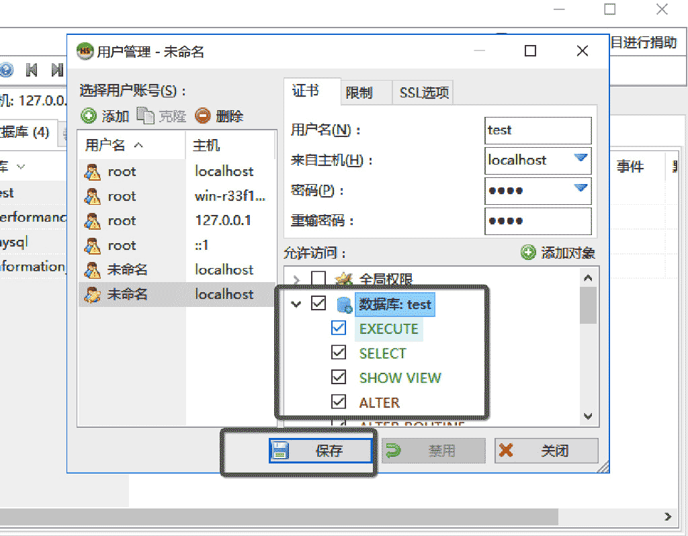
Task: Click the 删除 (Delete) user icon
Action: pos(203,116)
